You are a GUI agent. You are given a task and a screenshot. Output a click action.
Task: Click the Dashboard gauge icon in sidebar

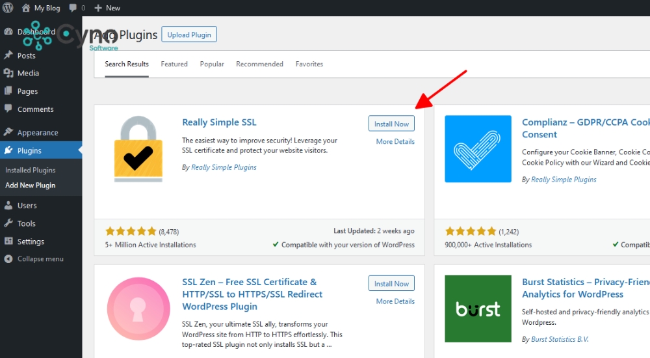pyautogui.click(x=8, y=31)
